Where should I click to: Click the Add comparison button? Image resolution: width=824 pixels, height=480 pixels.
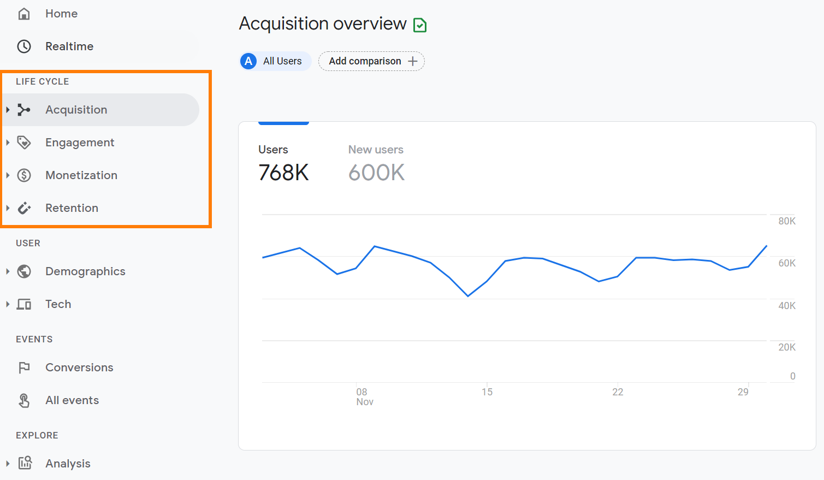(x=371, y=61)
